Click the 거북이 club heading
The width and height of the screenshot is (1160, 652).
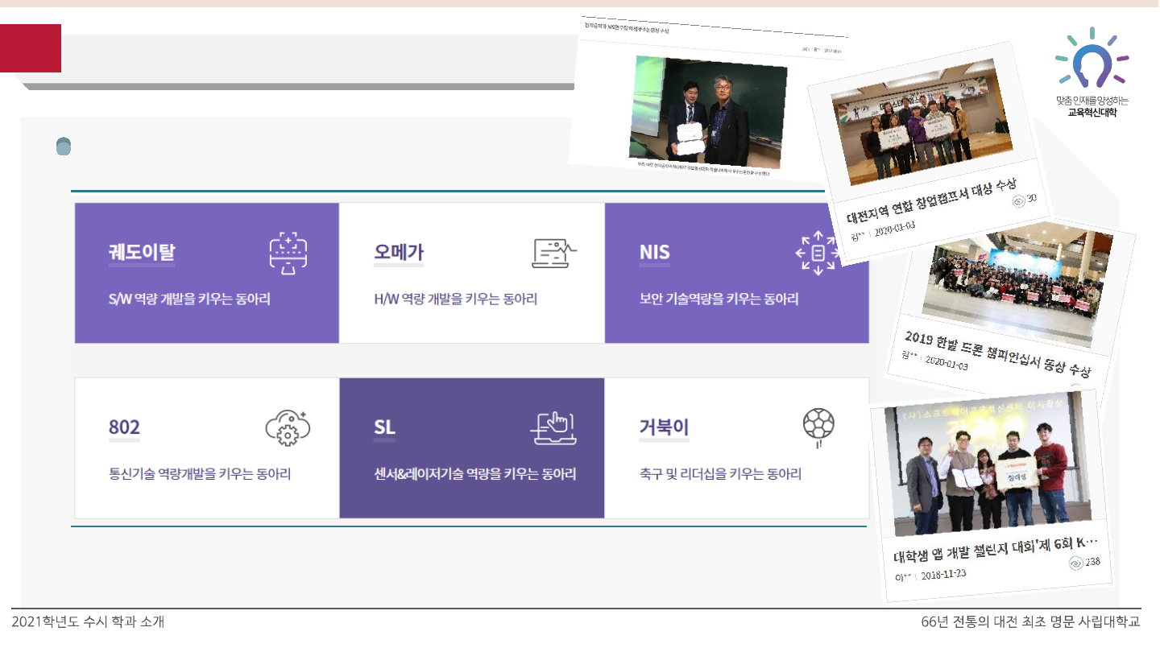664,427
